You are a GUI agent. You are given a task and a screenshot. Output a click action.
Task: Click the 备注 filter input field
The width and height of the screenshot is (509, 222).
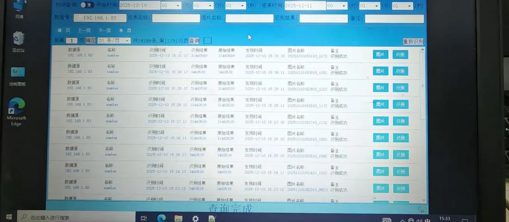(394, 19)
